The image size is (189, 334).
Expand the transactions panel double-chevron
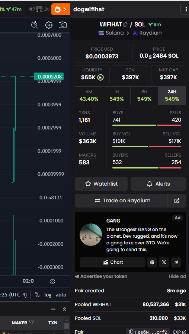click(x=64, y=309)
